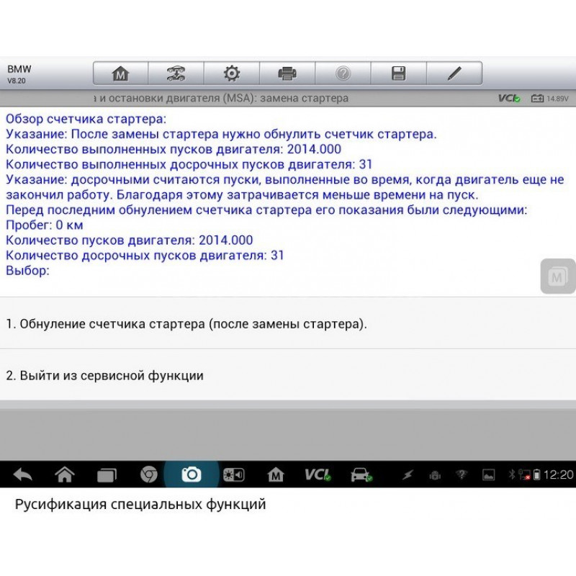
Task: Click the help question mark icon
Action: (343, 73)
